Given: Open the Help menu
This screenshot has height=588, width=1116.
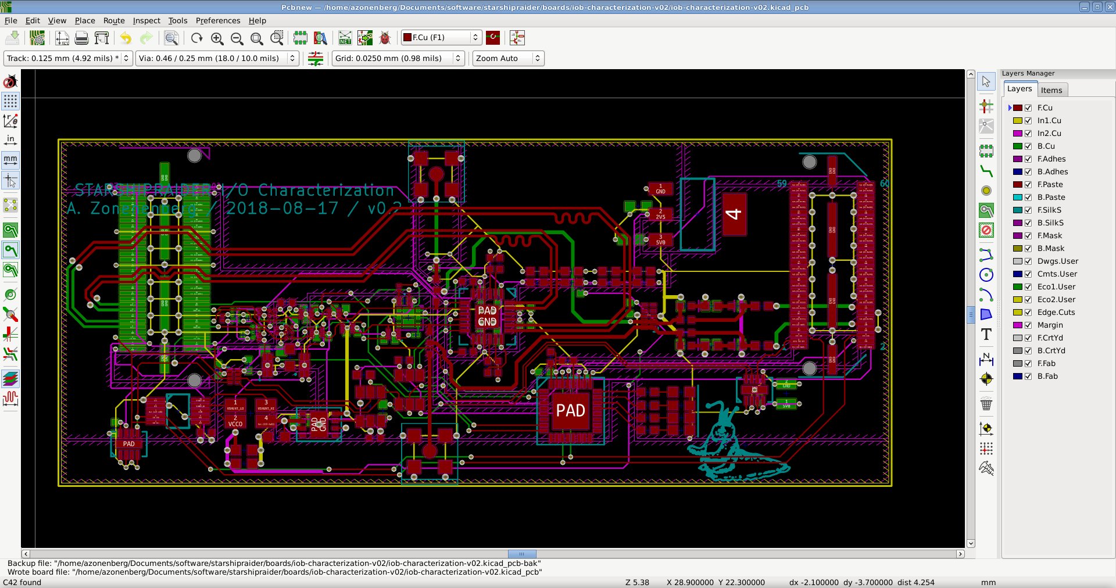Looking at the screenshot, I should [x=257, y=20].
